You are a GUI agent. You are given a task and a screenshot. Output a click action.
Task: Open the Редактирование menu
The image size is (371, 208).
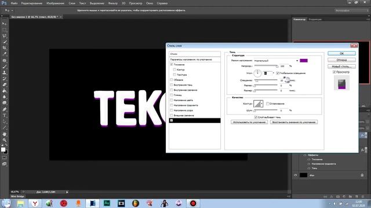click(32, 3)
